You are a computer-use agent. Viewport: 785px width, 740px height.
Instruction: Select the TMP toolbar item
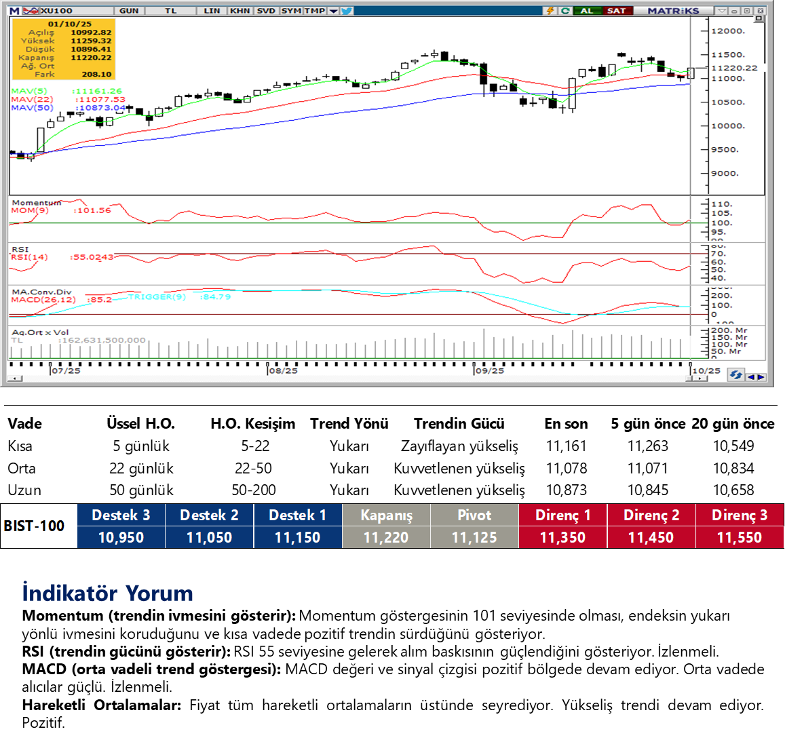(314, 11)
